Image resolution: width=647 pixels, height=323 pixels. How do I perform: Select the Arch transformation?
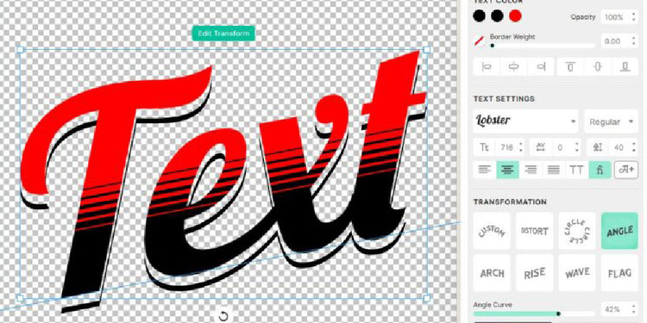click(492, 273)
